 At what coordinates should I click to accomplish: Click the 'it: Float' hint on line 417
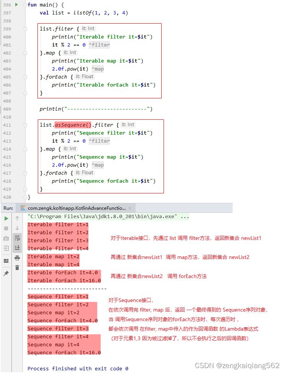(x=84, y=173)
